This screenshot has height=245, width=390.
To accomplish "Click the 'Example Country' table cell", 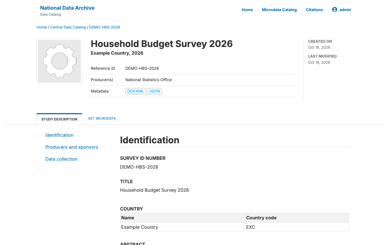I will [182, 227].
